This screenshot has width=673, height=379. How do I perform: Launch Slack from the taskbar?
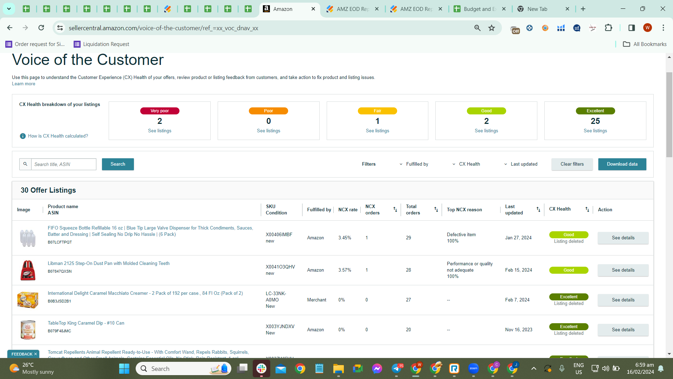coord(261,368)
